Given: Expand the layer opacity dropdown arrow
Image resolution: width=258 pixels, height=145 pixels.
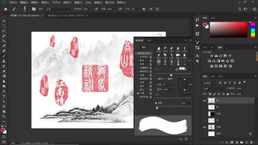Looking at the screenshot, I should 243,89.
